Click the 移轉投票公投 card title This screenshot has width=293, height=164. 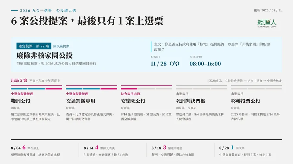point(245,101)
